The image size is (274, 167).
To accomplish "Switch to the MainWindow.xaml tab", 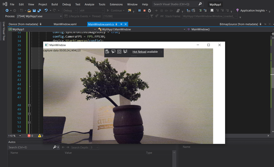I will point(65,24).
